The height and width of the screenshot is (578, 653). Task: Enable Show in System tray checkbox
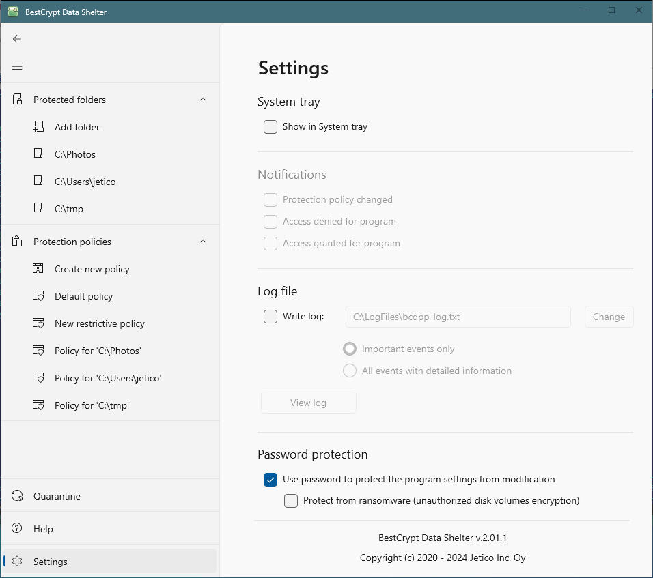[270, 127]
